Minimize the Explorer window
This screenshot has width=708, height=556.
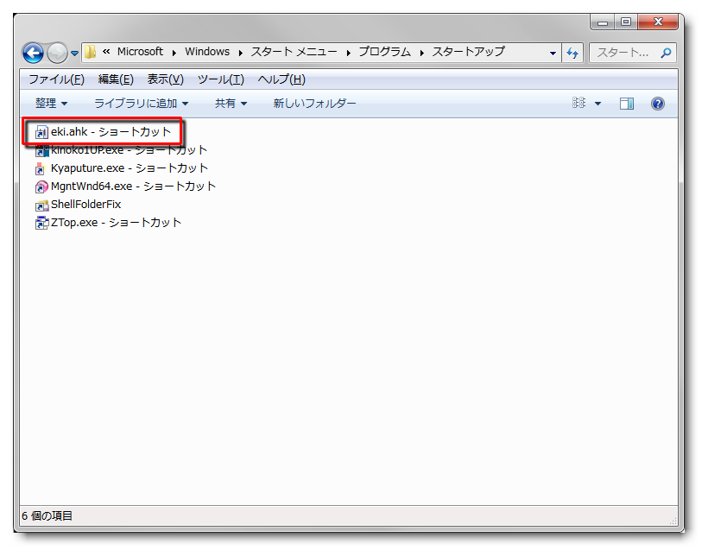(603, 22)
